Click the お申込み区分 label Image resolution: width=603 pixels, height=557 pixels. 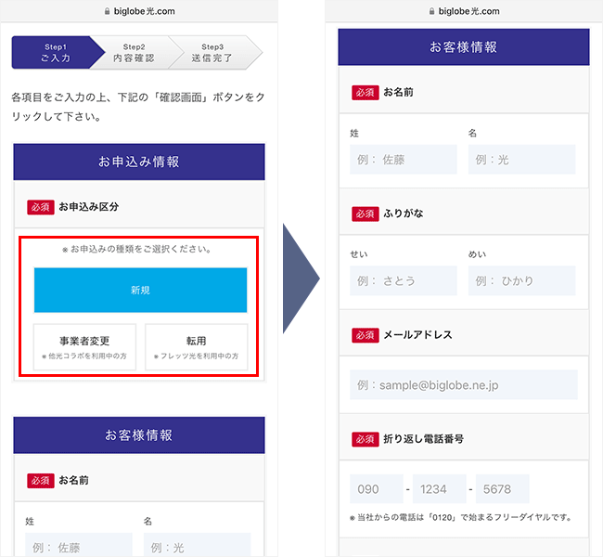89,207
